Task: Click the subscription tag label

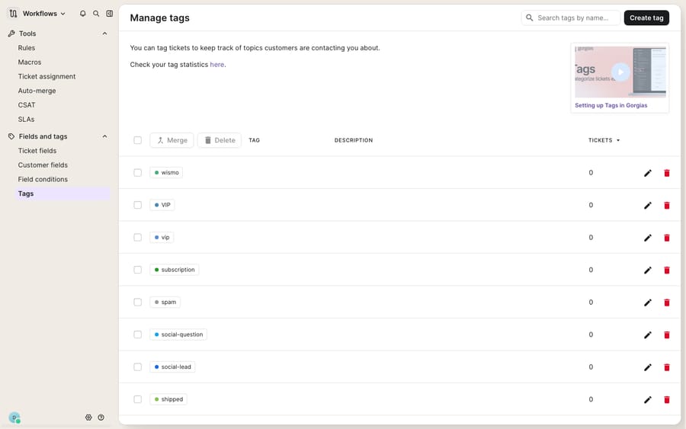Action: (174, 270)
